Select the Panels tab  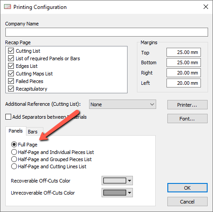(x=16, y=131)
